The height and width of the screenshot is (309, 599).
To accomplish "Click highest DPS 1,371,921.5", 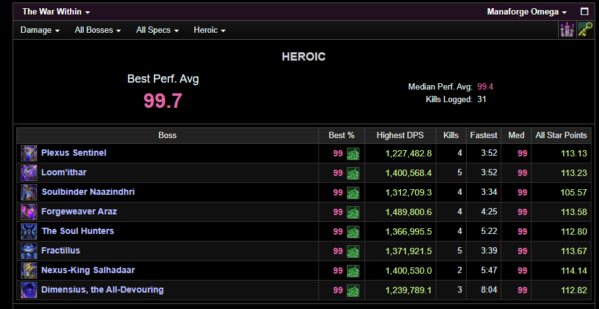I will coord(409,251).
